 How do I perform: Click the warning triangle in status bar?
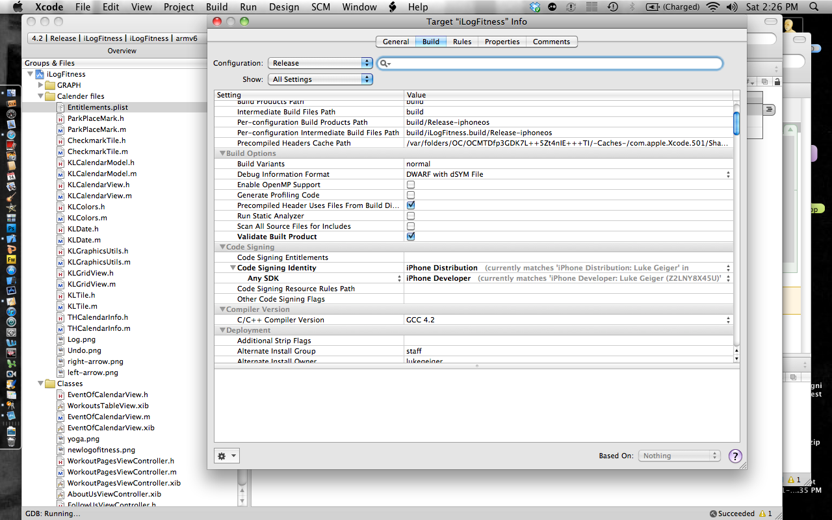tap(762, 513)
